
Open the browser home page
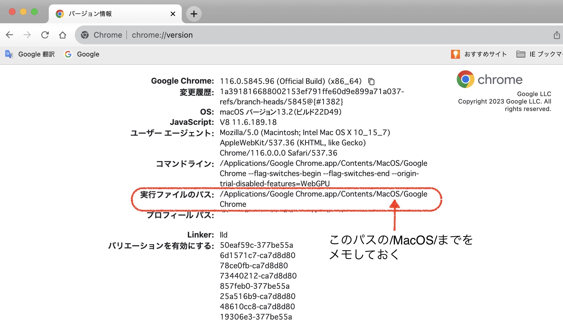(63, 35)
